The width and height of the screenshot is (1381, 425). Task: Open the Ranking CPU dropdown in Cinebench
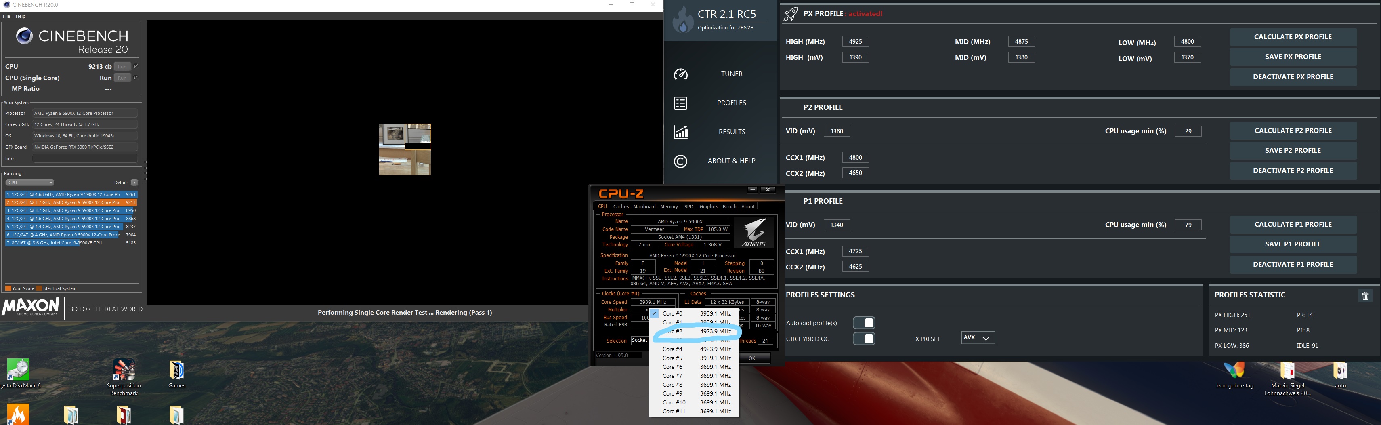click(x=29, y=183)
